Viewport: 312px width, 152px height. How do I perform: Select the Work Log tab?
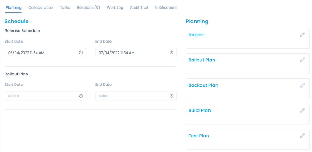tap(115, 8)
